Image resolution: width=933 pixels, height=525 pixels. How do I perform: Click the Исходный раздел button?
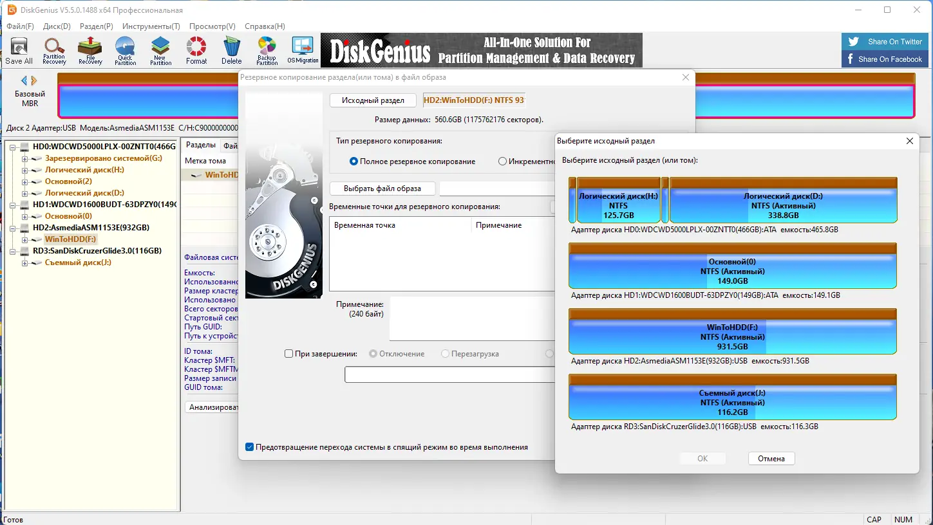(x=373, y=100)
